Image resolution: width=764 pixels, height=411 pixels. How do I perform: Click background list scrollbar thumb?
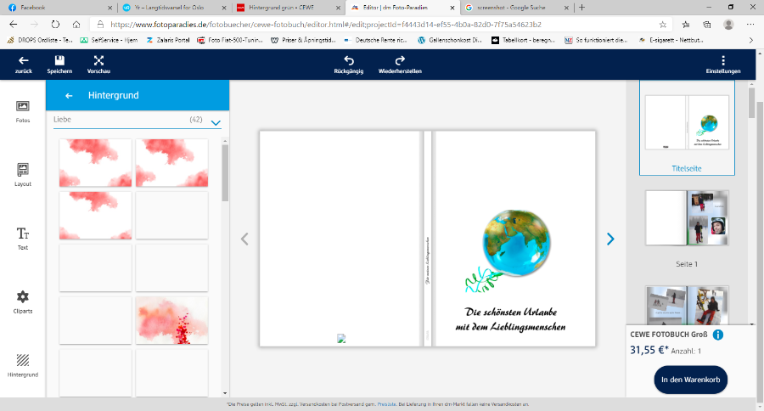tap(225, 173)
